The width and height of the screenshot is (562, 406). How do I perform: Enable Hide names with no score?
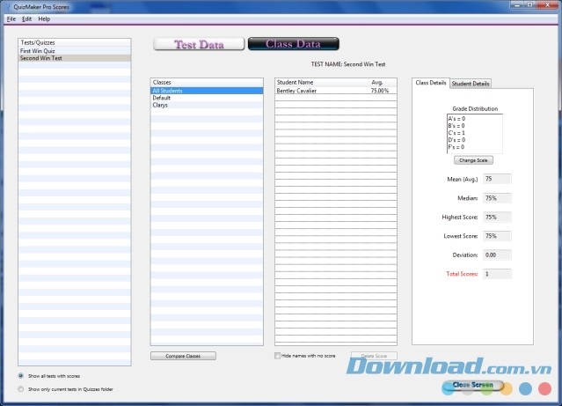278,356
